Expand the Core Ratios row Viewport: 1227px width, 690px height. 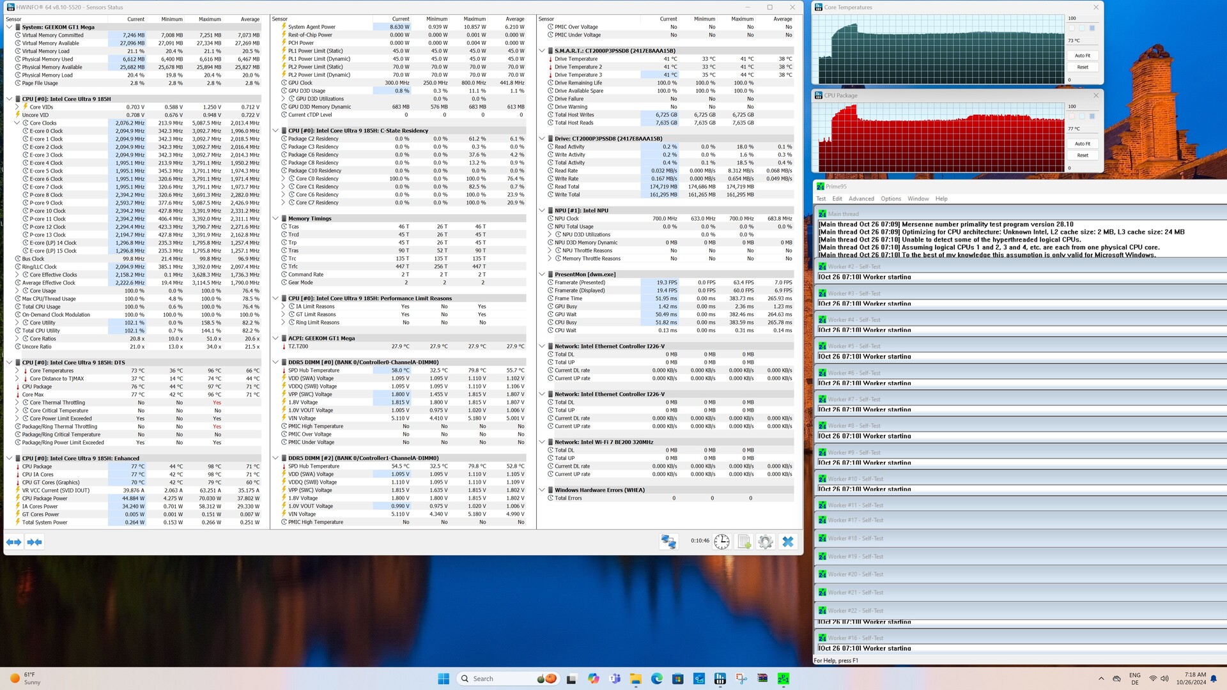pos(17,339)
